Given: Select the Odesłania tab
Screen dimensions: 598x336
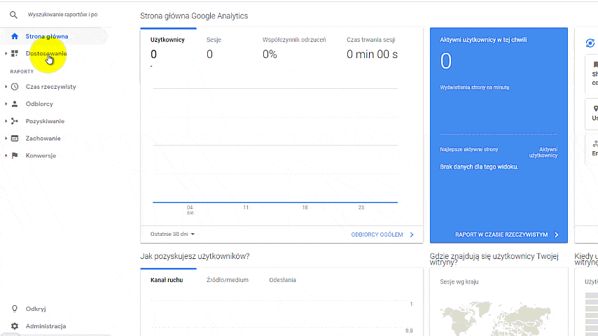Looking at the screenshot, I should 282,280.
